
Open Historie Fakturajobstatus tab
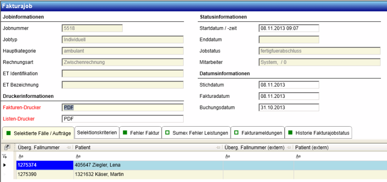click(319, 133)
